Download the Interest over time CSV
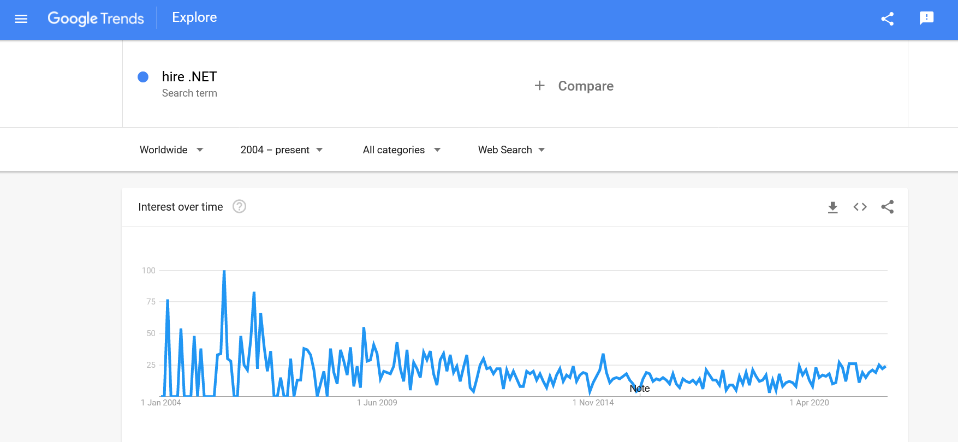This screenshot has height=442, width=958. (x=832, y=207)
